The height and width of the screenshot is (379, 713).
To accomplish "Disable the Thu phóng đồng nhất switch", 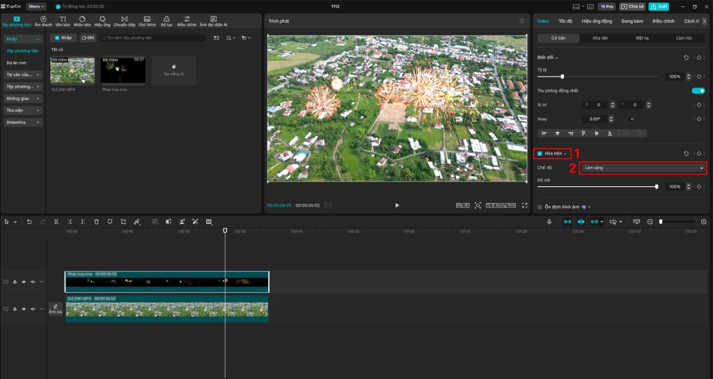I will click(698, 91).
